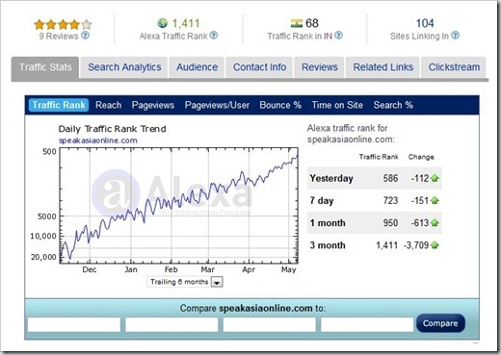
Task: Click help icon beside Alexa Traffic Rank
Action: (214, 36)
